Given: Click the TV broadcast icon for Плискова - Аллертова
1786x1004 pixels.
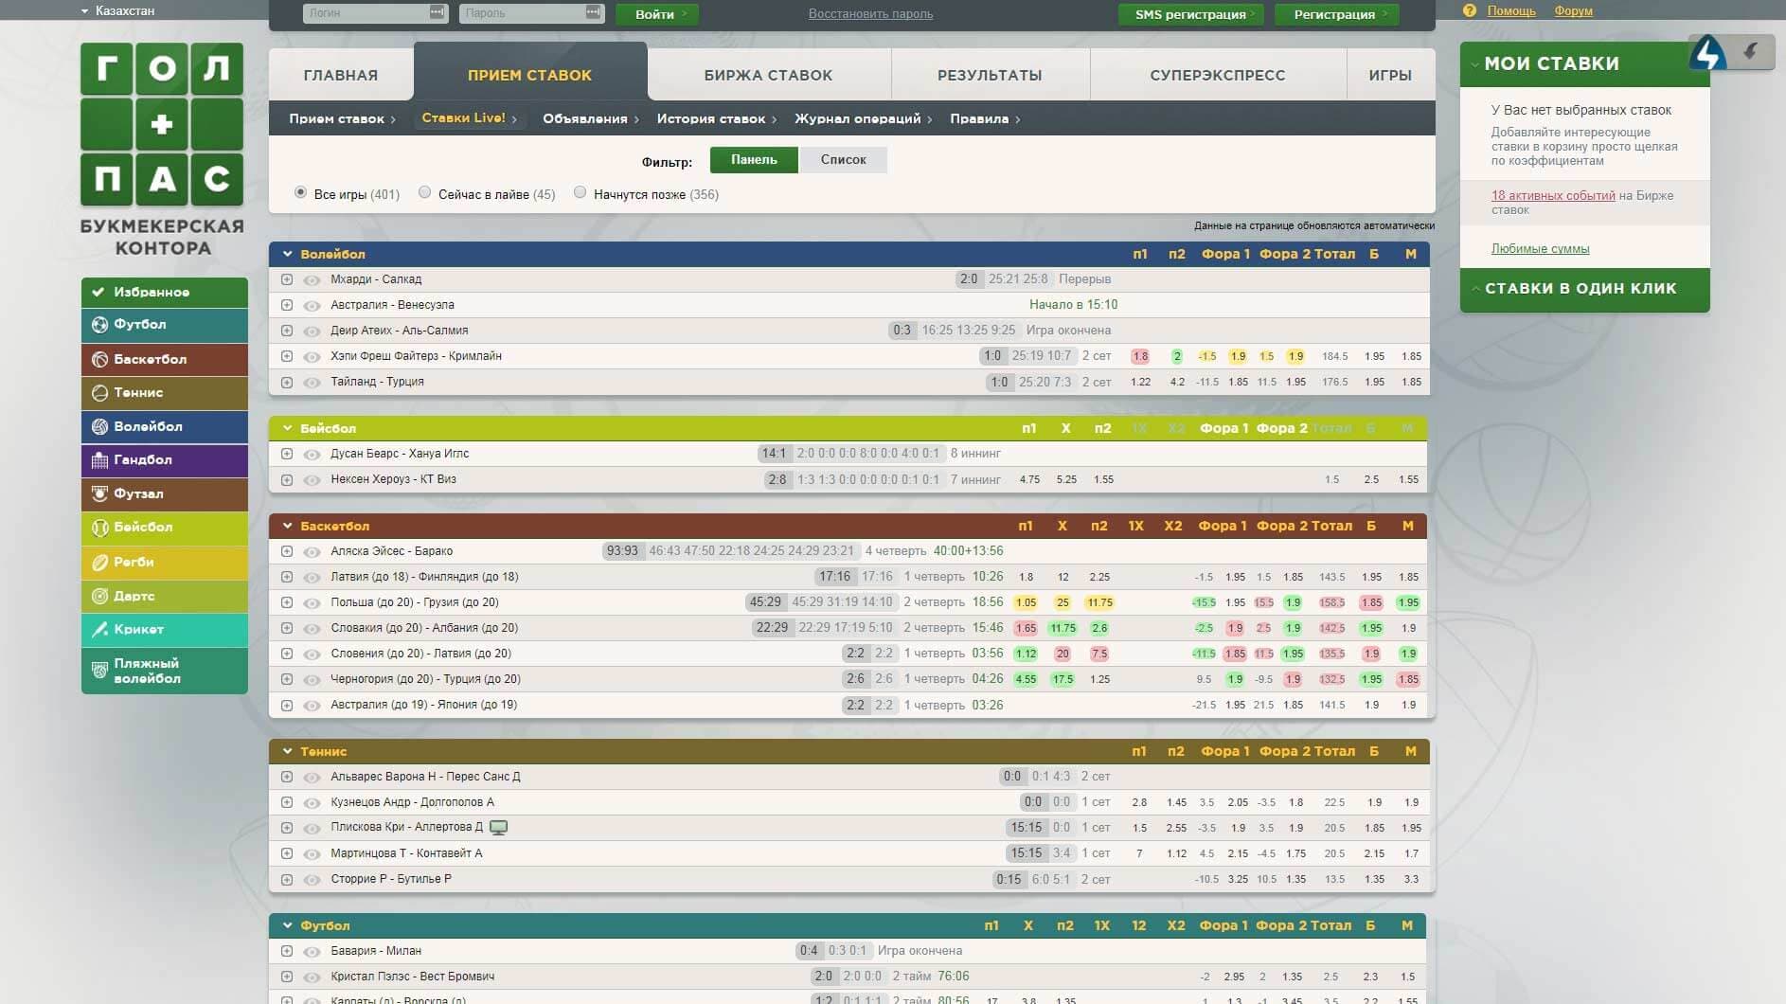Looking at the screenshot, I should pyautogui.click(x=499, y=828).
